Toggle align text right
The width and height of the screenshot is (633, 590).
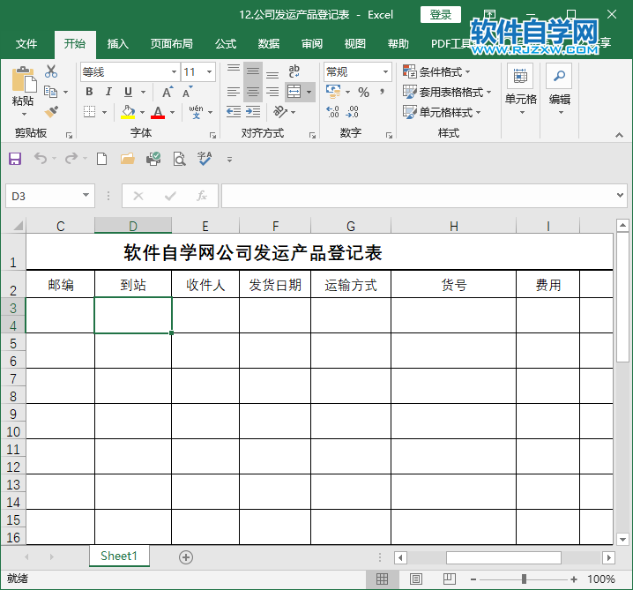pos(272,92)
